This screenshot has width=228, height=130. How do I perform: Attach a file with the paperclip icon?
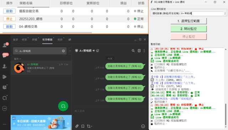pyautogui.click(x=77, y=126)
